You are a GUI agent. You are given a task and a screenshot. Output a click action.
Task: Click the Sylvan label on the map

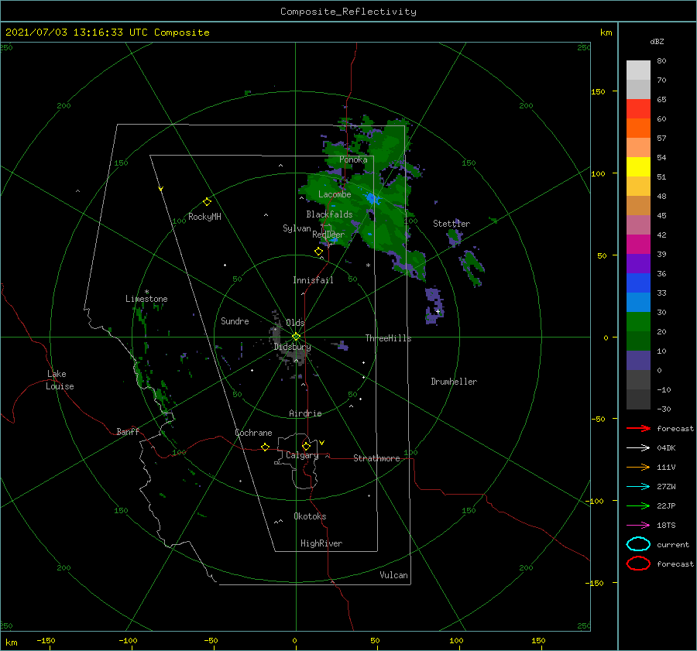(297, 228)
